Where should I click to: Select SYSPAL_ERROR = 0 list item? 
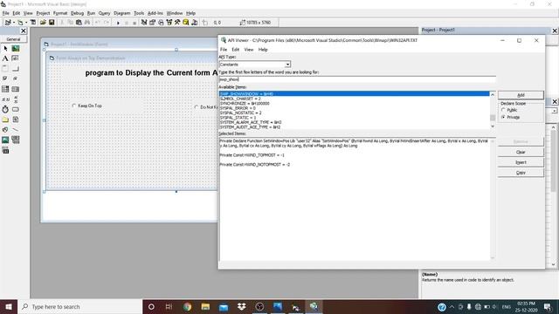[355, 108]
